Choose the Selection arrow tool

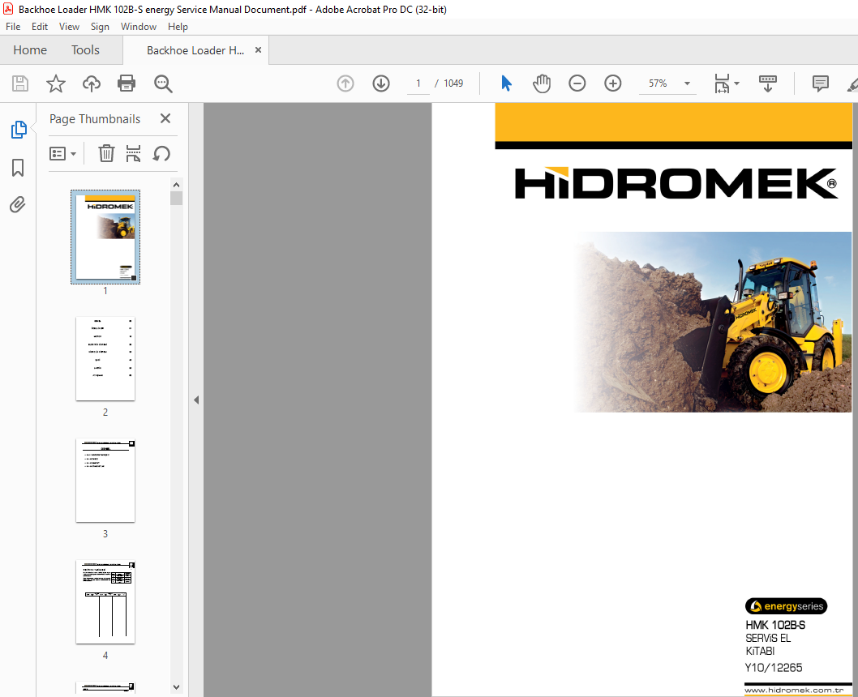pos(506,83)
